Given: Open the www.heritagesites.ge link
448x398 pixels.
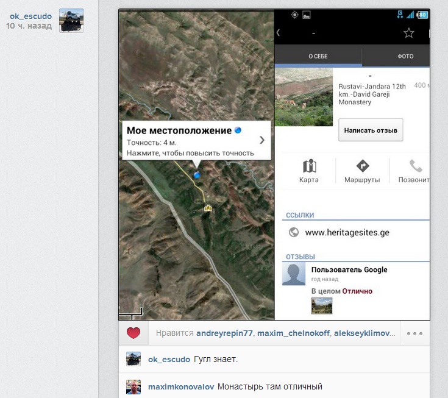Looking at the screenshot, I should pos(347,233).
